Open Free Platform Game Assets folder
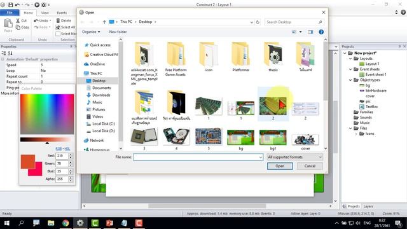 176,59
